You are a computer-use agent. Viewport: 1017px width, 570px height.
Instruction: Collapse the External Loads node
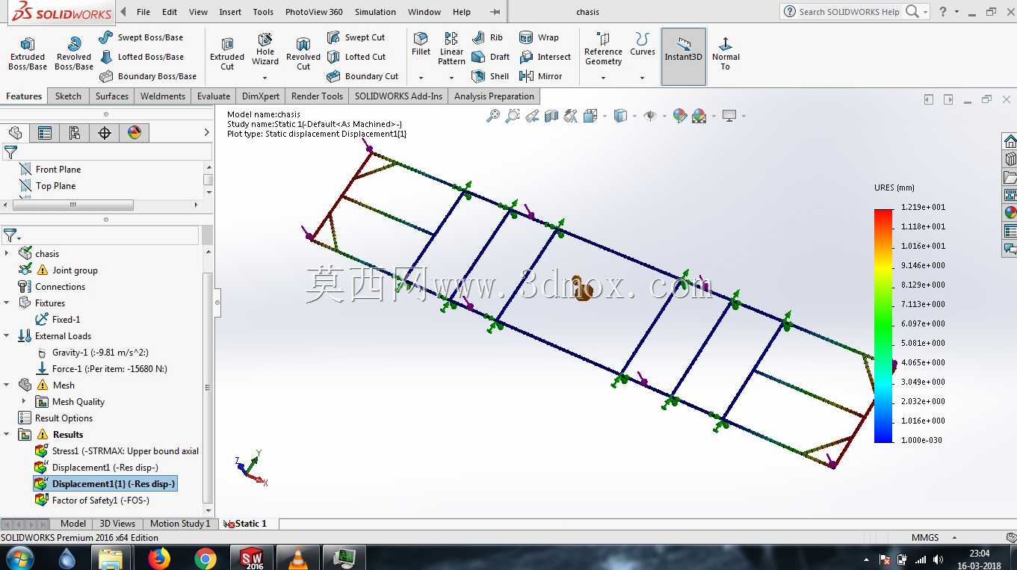click(x=7, y=336)
